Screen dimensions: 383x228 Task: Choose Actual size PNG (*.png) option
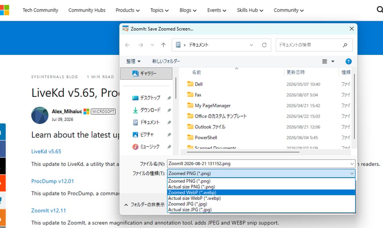(x=261, y=187)
